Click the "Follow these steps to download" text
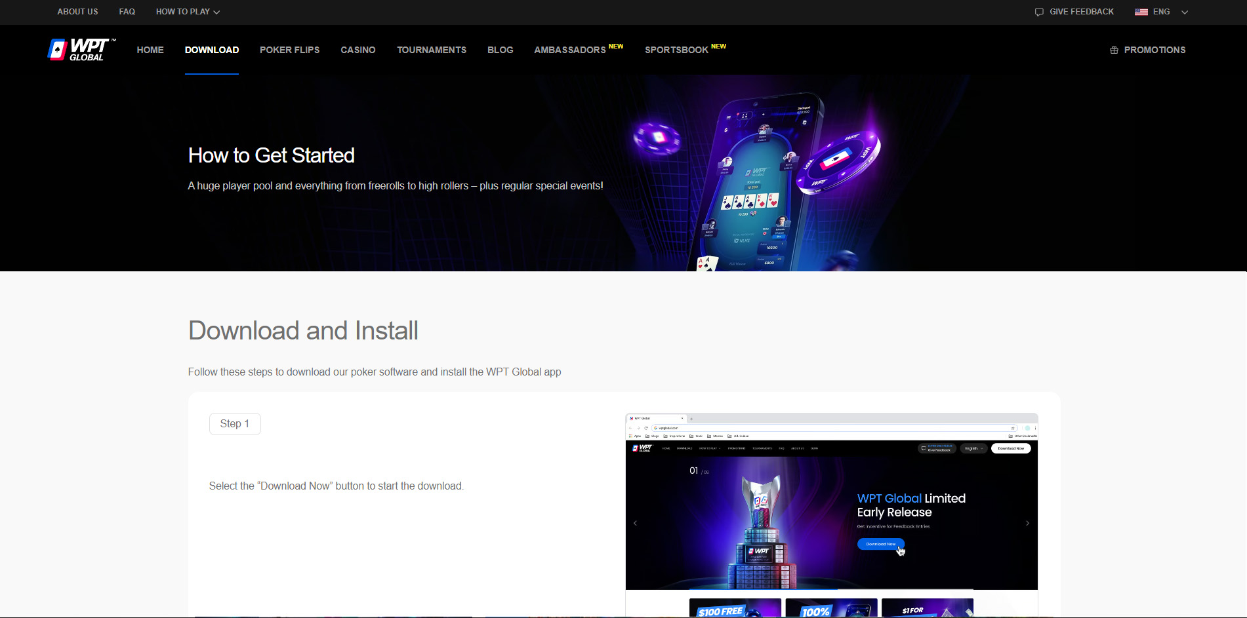The image size is (1247, 618). click(375, 372)
